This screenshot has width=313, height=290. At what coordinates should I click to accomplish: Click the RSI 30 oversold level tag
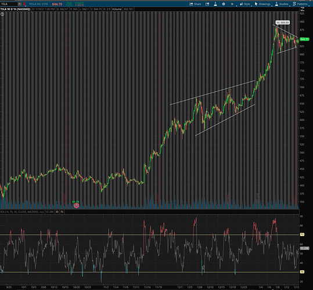[x=302, y=272]
